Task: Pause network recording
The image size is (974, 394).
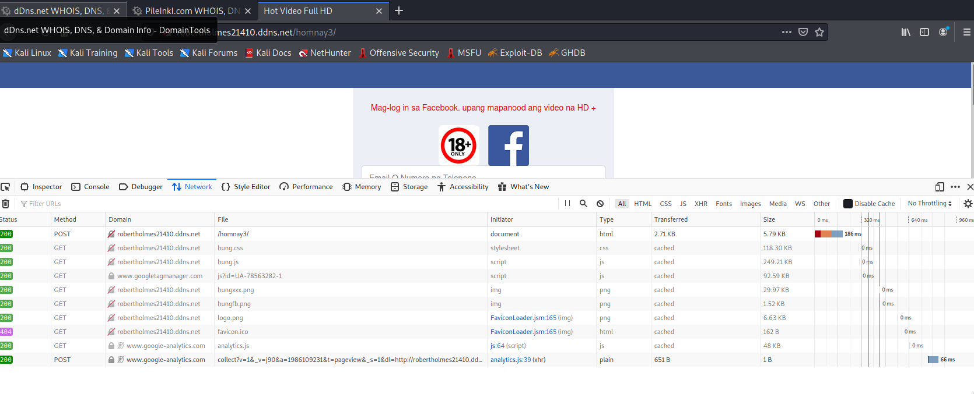Action: (567, 204)
